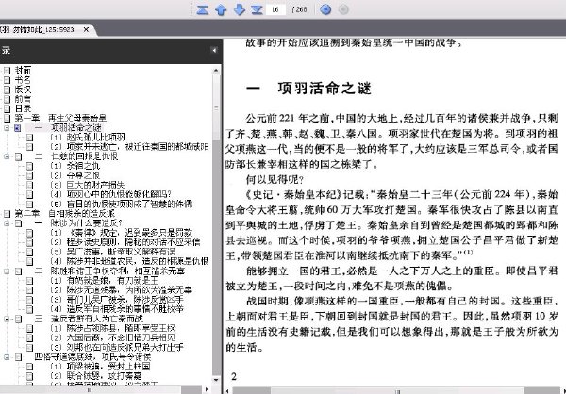
Task: Click the page icon beside 夺尊之恨
Action: 29,175
